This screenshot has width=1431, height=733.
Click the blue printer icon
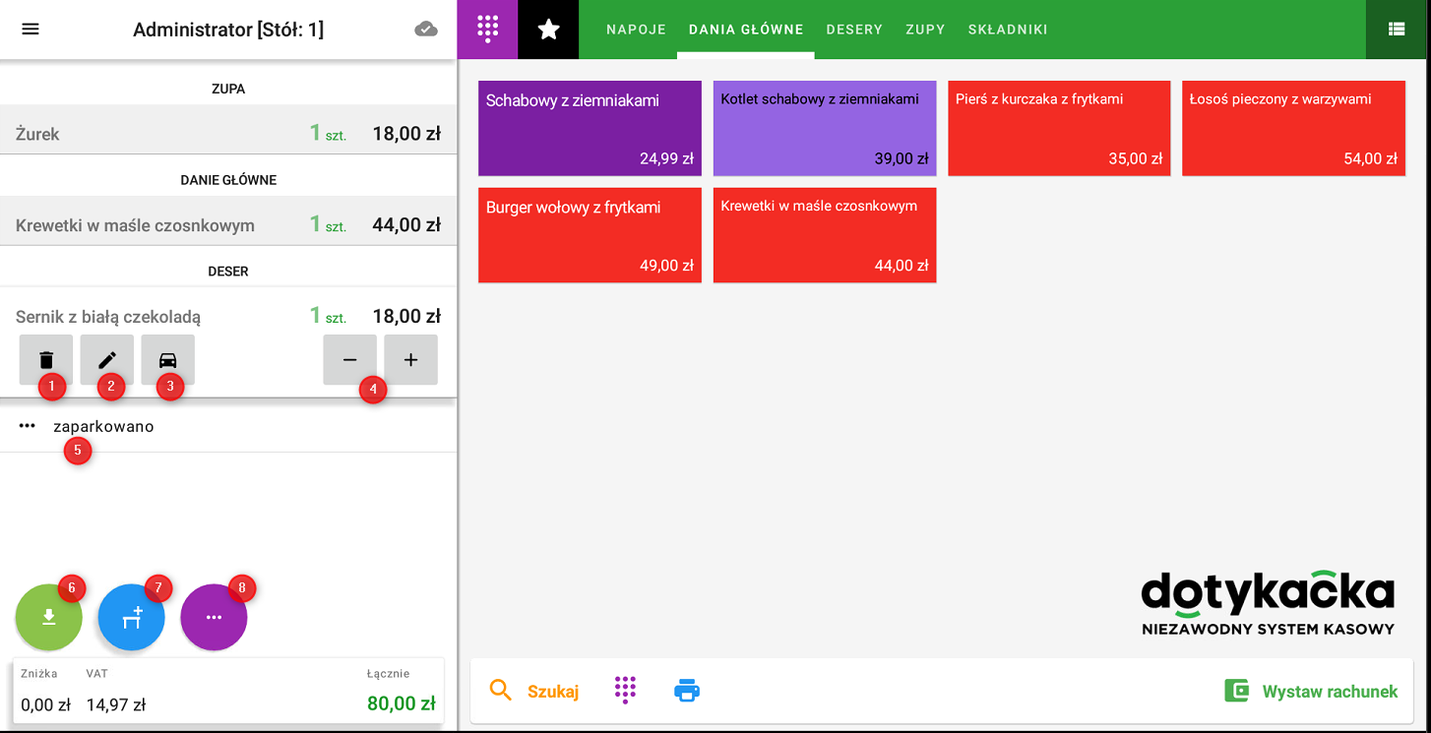pos(687,691)
